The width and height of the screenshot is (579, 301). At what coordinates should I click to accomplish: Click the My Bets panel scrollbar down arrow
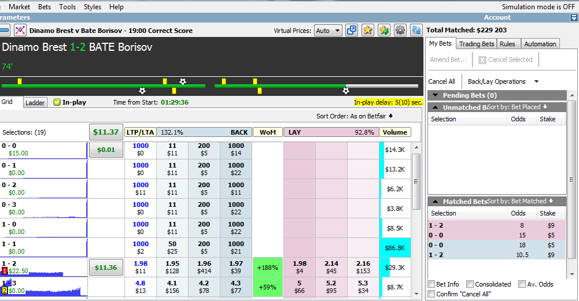(572, 274)
